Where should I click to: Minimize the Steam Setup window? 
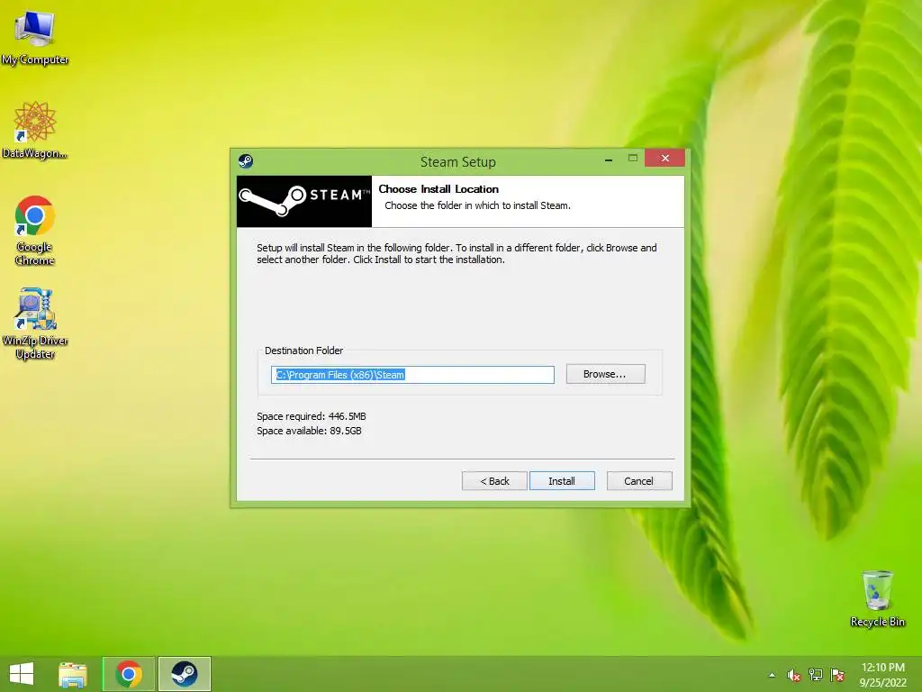click(x=609, y=159)
